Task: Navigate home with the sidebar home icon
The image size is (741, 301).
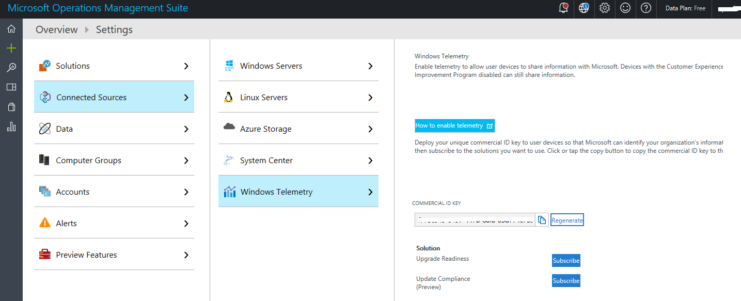Action: 11,29
